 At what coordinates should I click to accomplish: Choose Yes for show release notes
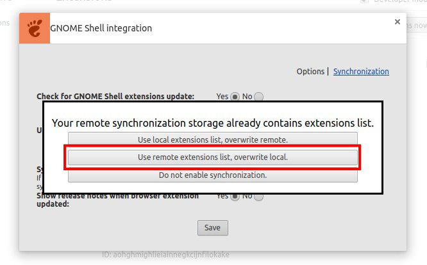click(x=235, y=196)
